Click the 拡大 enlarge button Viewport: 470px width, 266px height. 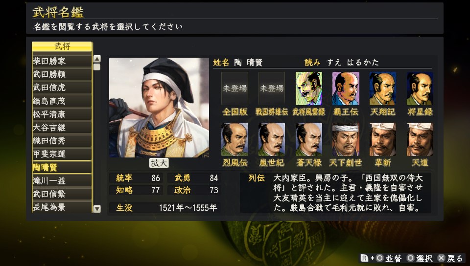pos(159,163)
